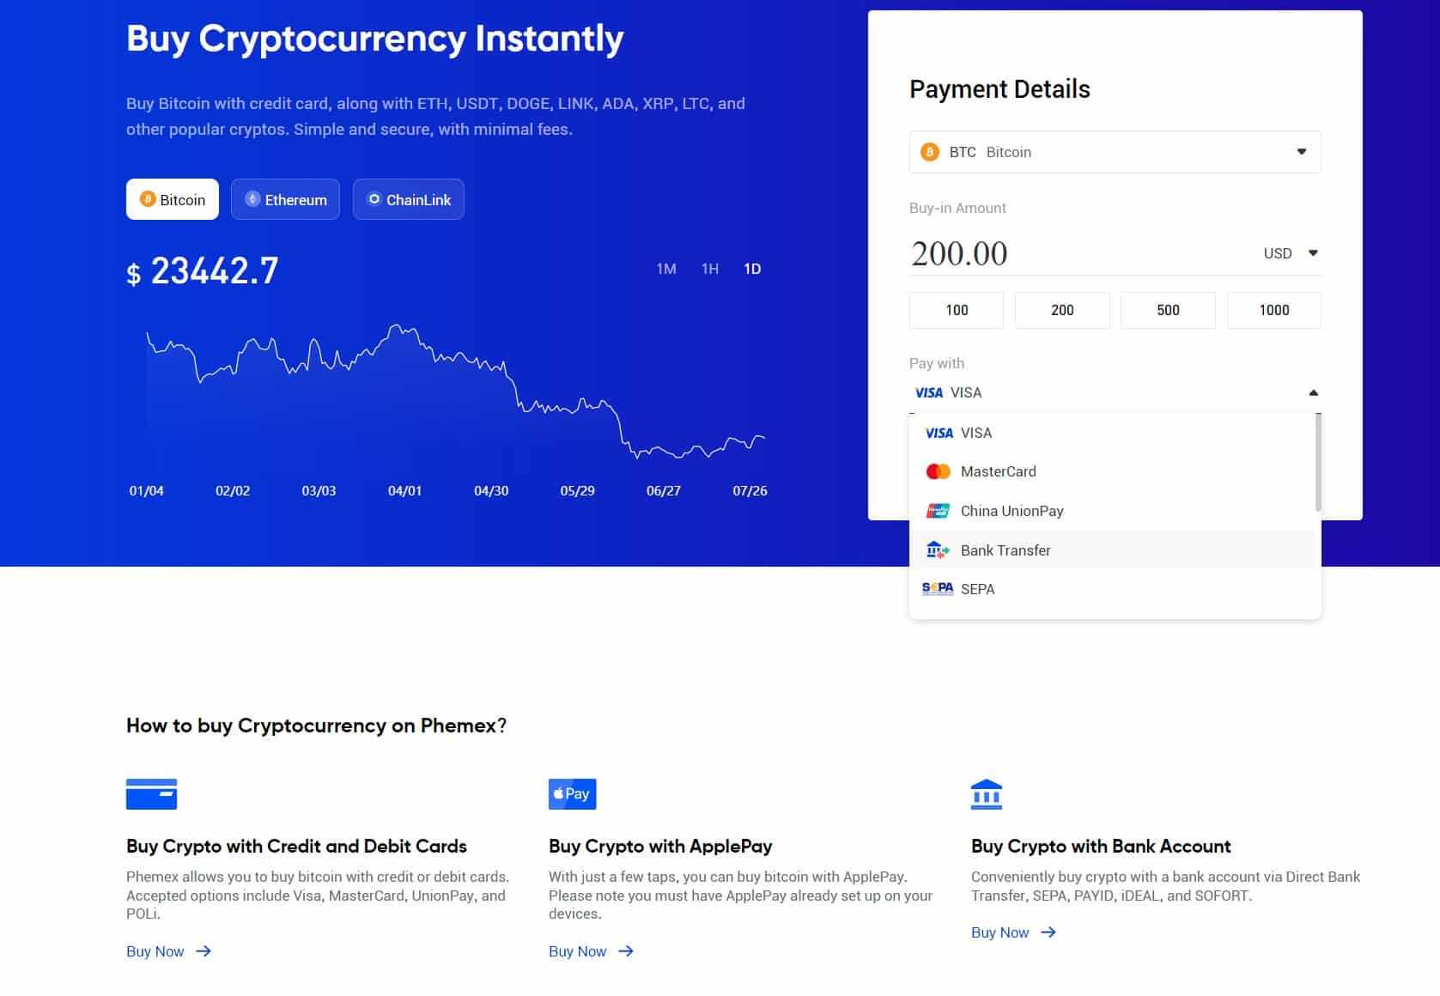Choose the 500 preset amount
This screenshot has height=996, width=1440.
[x=1167, y=310]
